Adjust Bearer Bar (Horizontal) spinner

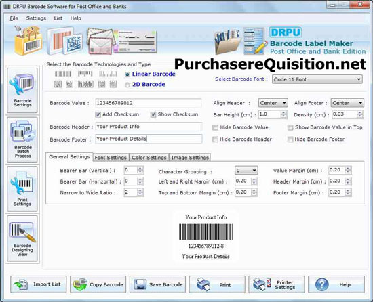(x=140, y=181)
